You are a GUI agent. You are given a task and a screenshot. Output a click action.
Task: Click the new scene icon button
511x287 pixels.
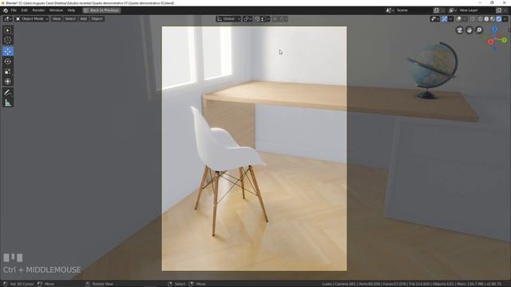click(x=437, y=10)
